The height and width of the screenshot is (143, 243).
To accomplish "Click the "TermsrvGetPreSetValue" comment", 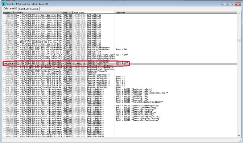I will (x=137, y=120).
